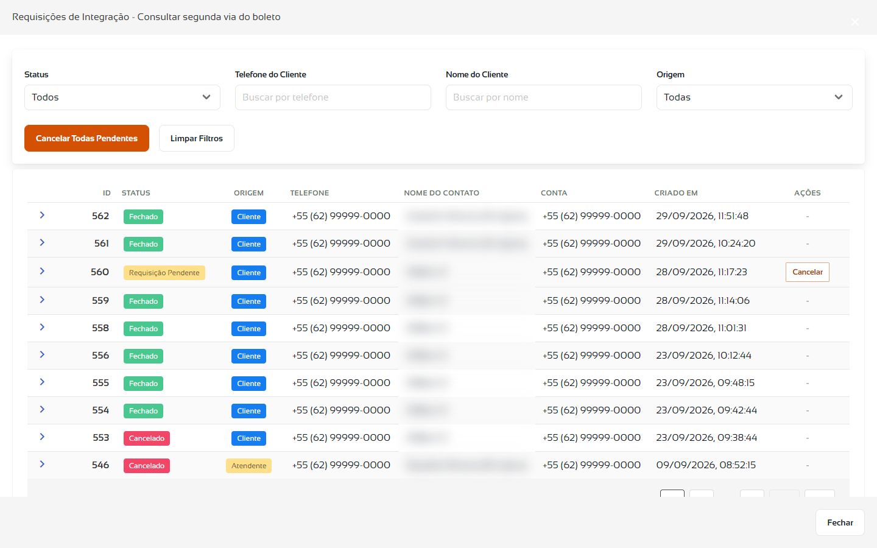Image resolution: width=877 pixels, height=548 pixels.
Task: Click the CRIADO EM column header
Action: [x=676, y=193]
